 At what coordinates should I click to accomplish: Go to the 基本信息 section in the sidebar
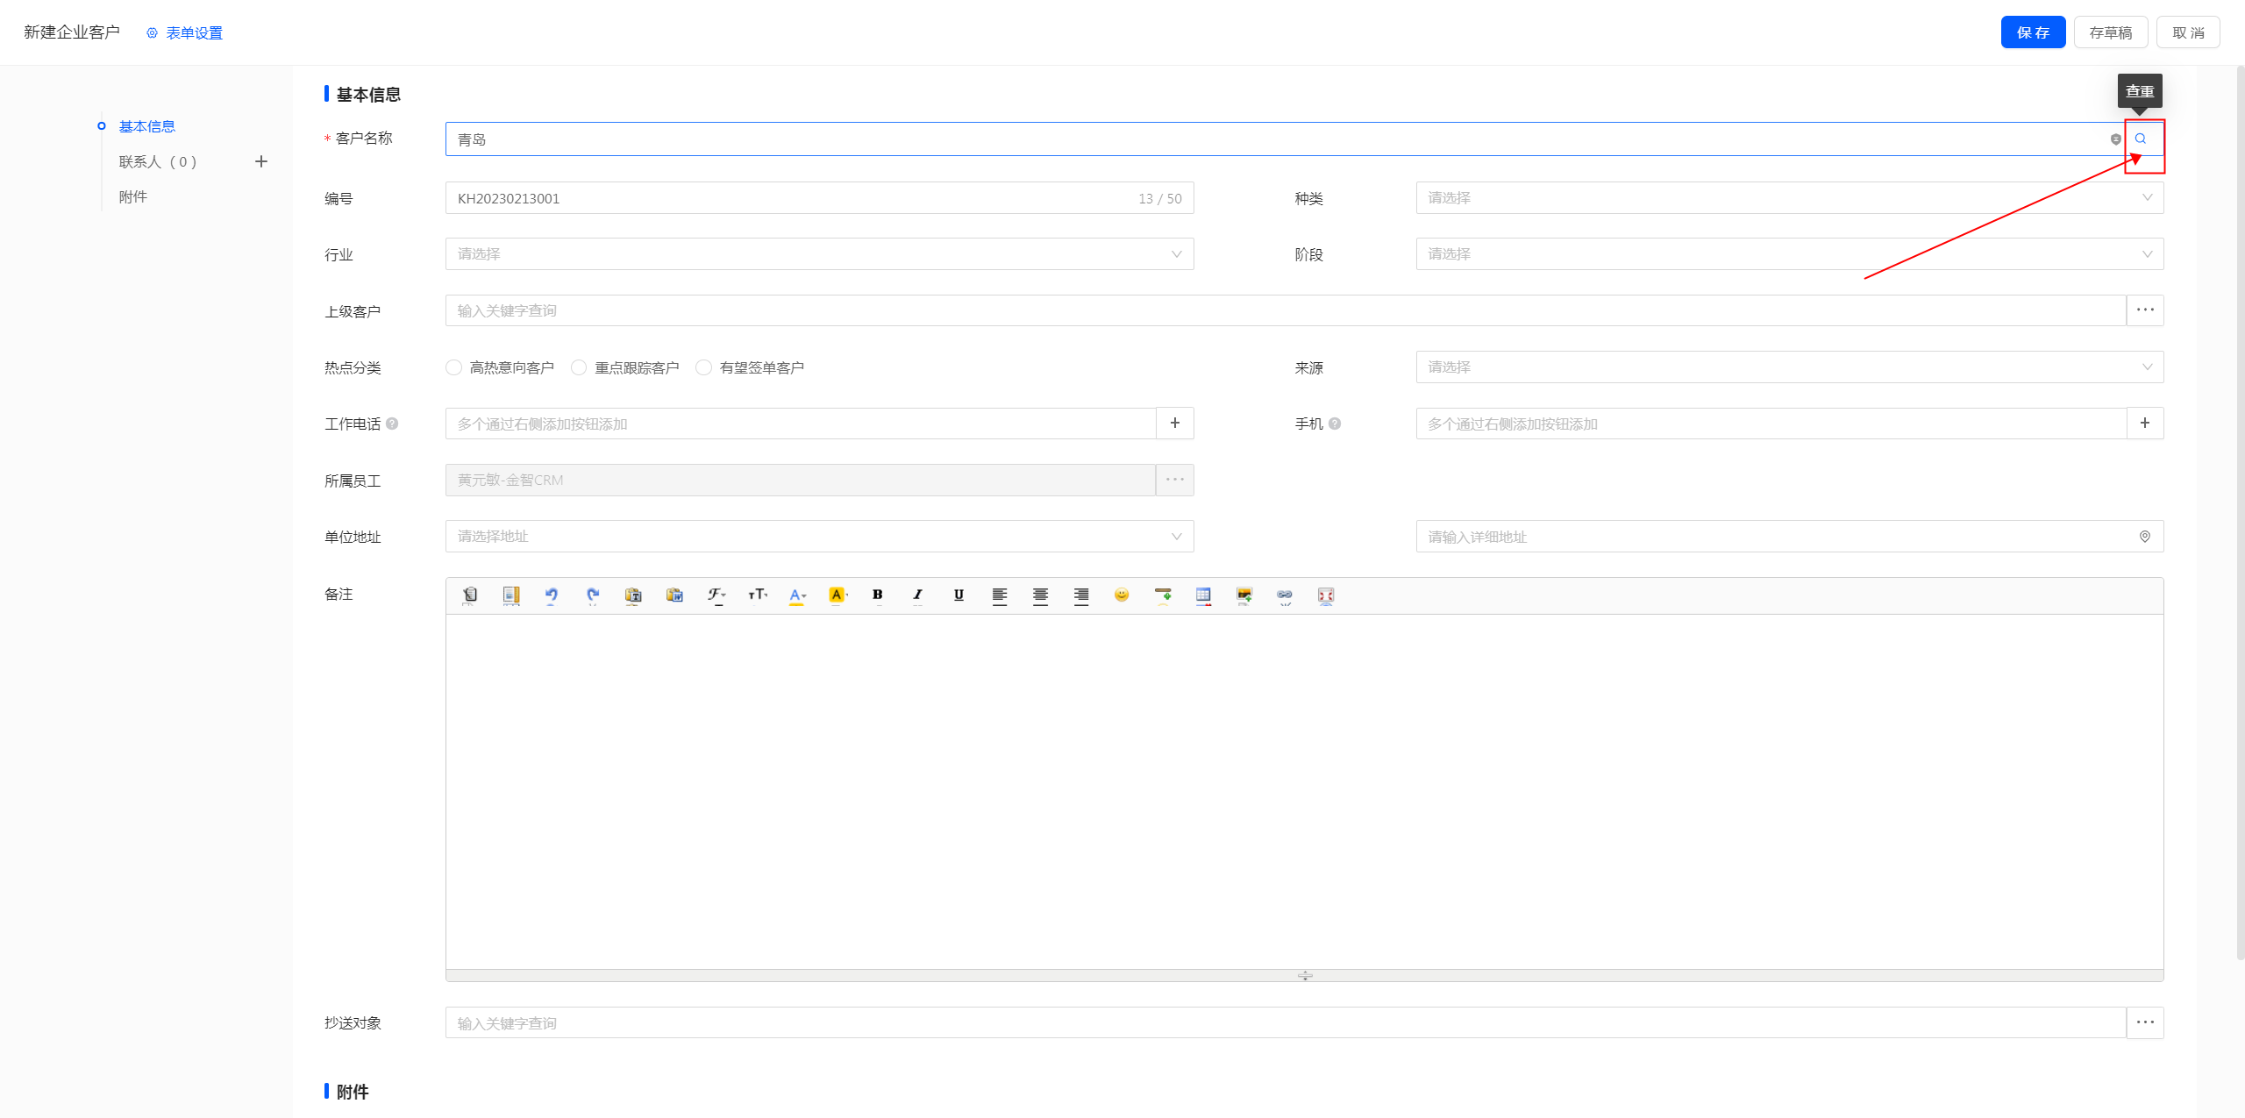click(x=146, y=126)
